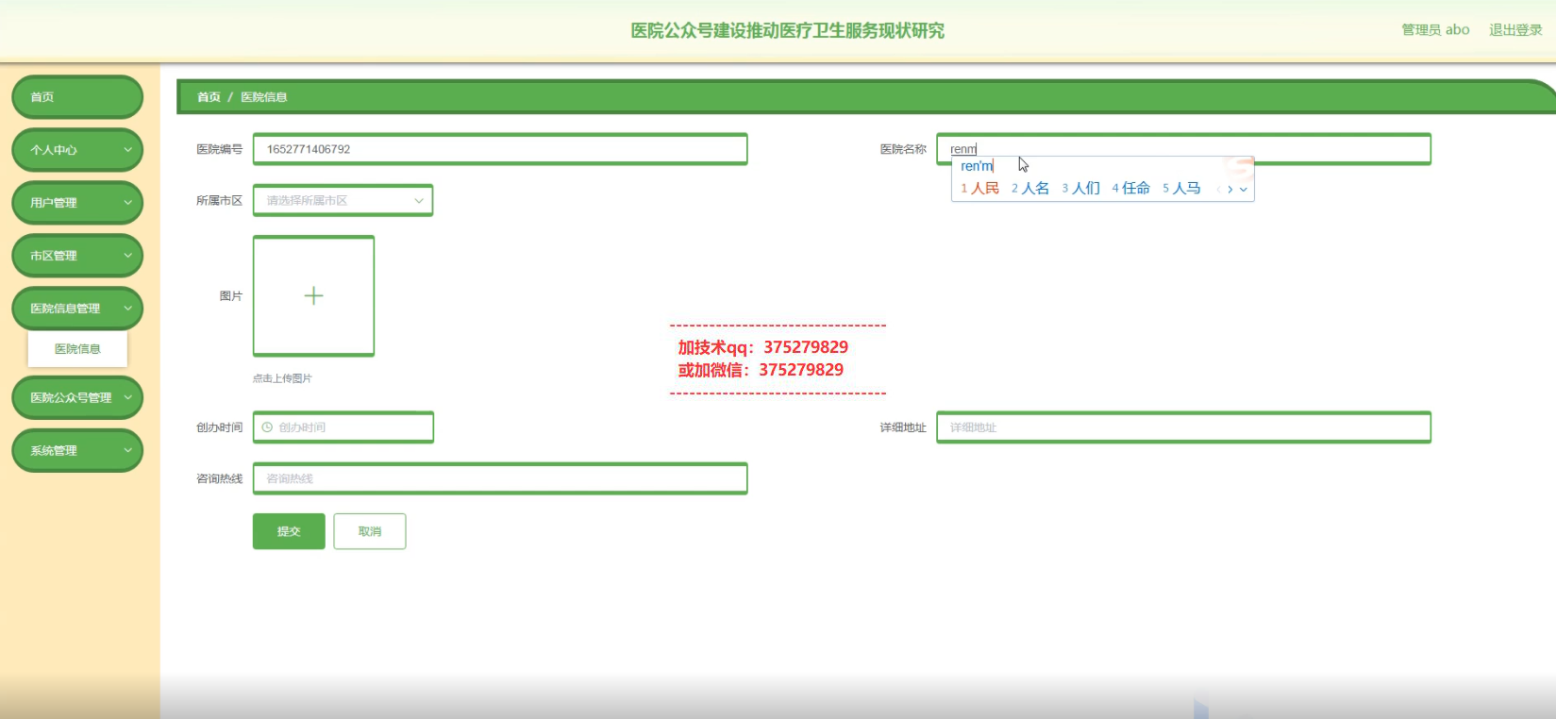Open the 创办时间 date picker field
The height and width of the screenshot is (719, 1556).
[x=343, y=427]
